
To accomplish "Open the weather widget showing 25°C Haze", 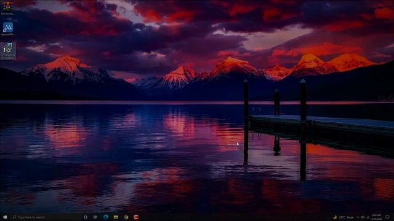I will (344, 217).
